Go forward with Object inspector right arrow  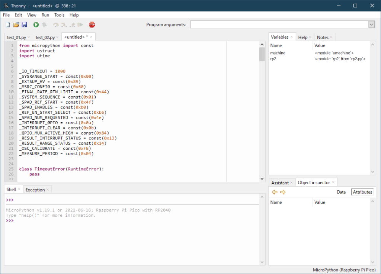(x=283, y=192)
